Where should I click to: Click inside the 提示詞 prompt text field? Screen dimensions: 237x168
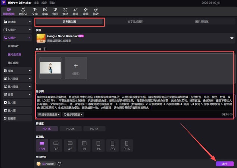(x=135, y=102)
